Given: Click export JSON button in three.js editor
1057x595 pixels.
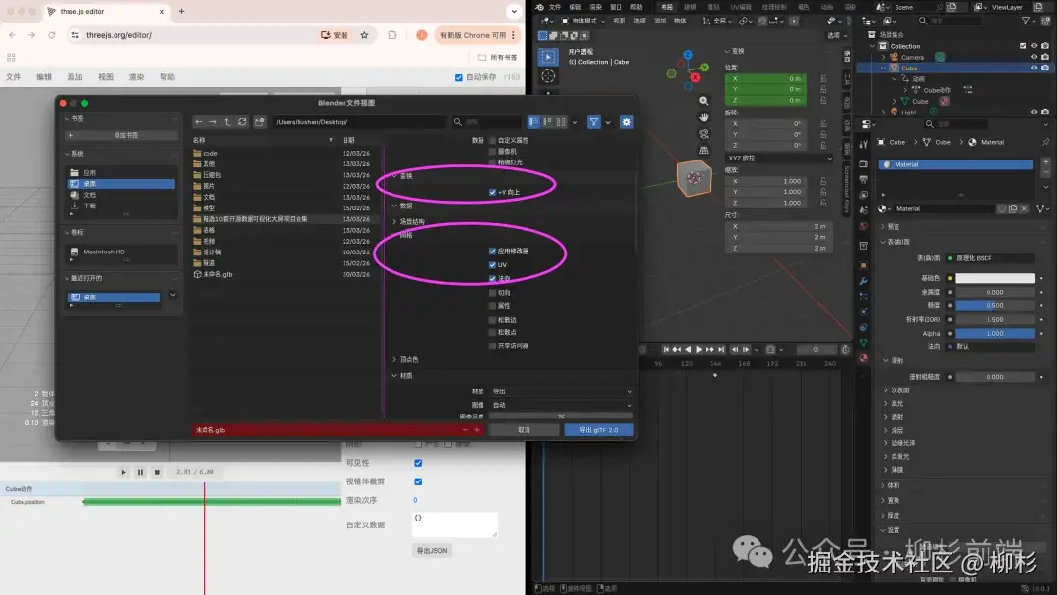Looking at the screenshot, I should click(x=432, y=551).
